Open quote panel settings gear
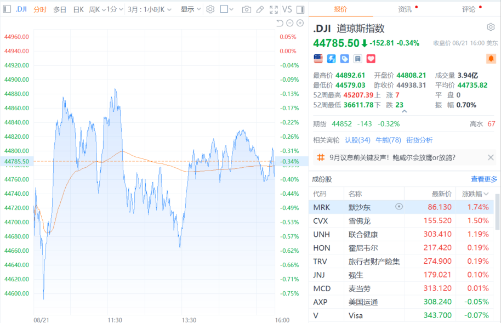The height and width of the screenshot is (323, 501). click(491, 27)
